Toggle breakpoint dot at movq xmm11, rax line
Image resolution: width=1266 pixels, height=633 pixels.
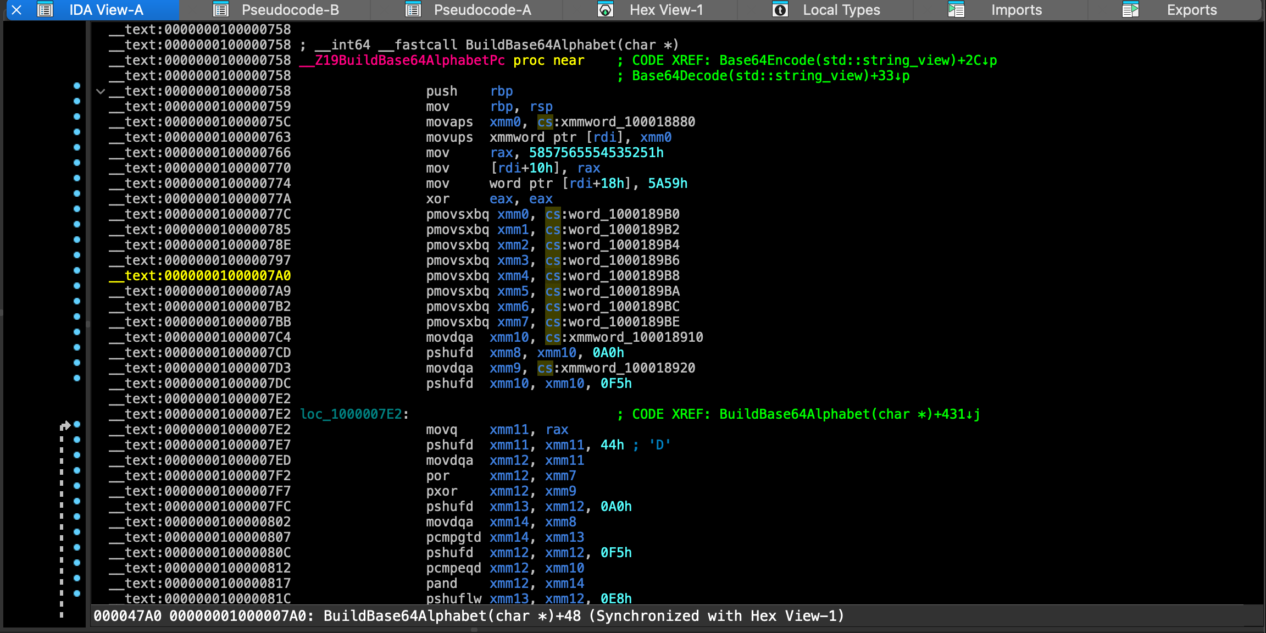[x=77, y=424]
